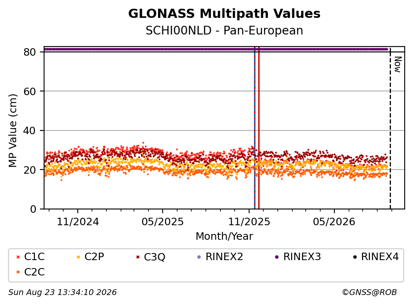413x305 pixels.
Task: Click the C1C red legend marker
Action: point(18,257)
